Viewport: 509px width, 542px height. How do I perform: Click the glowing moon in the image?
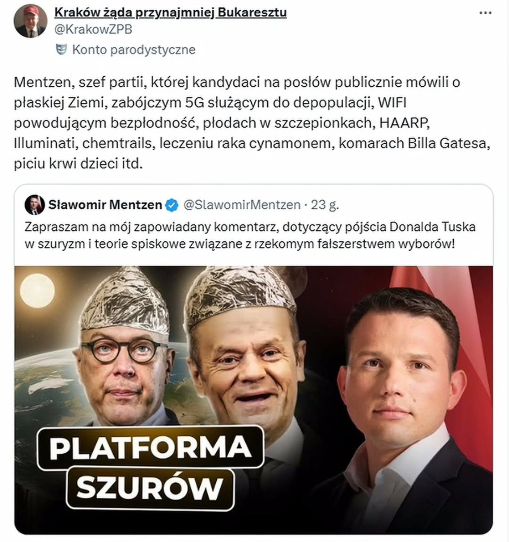click(38, 291)
